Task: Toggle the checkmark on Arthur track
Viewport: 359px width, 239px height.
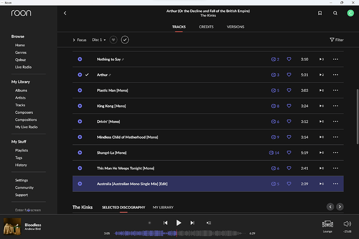Action: tap(87, 75)
